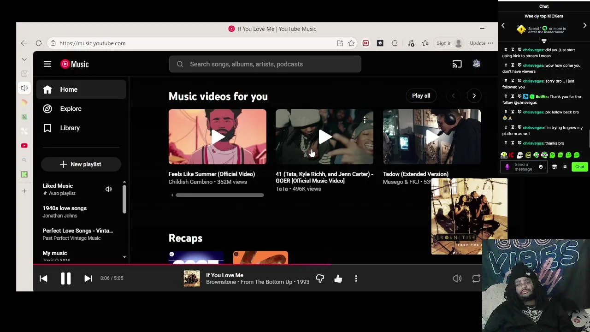This screenshot has width=590, height=332.
Task: Open the browser favorites list icon
Action: coord(425,43)
